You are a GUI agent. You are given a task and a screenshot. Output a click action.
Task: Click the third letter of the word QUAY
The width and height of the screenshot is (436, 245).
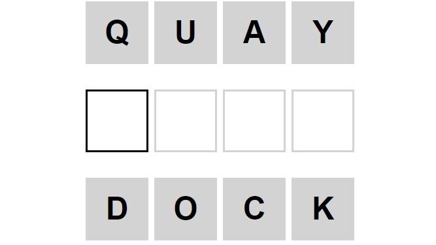[254, 33]
